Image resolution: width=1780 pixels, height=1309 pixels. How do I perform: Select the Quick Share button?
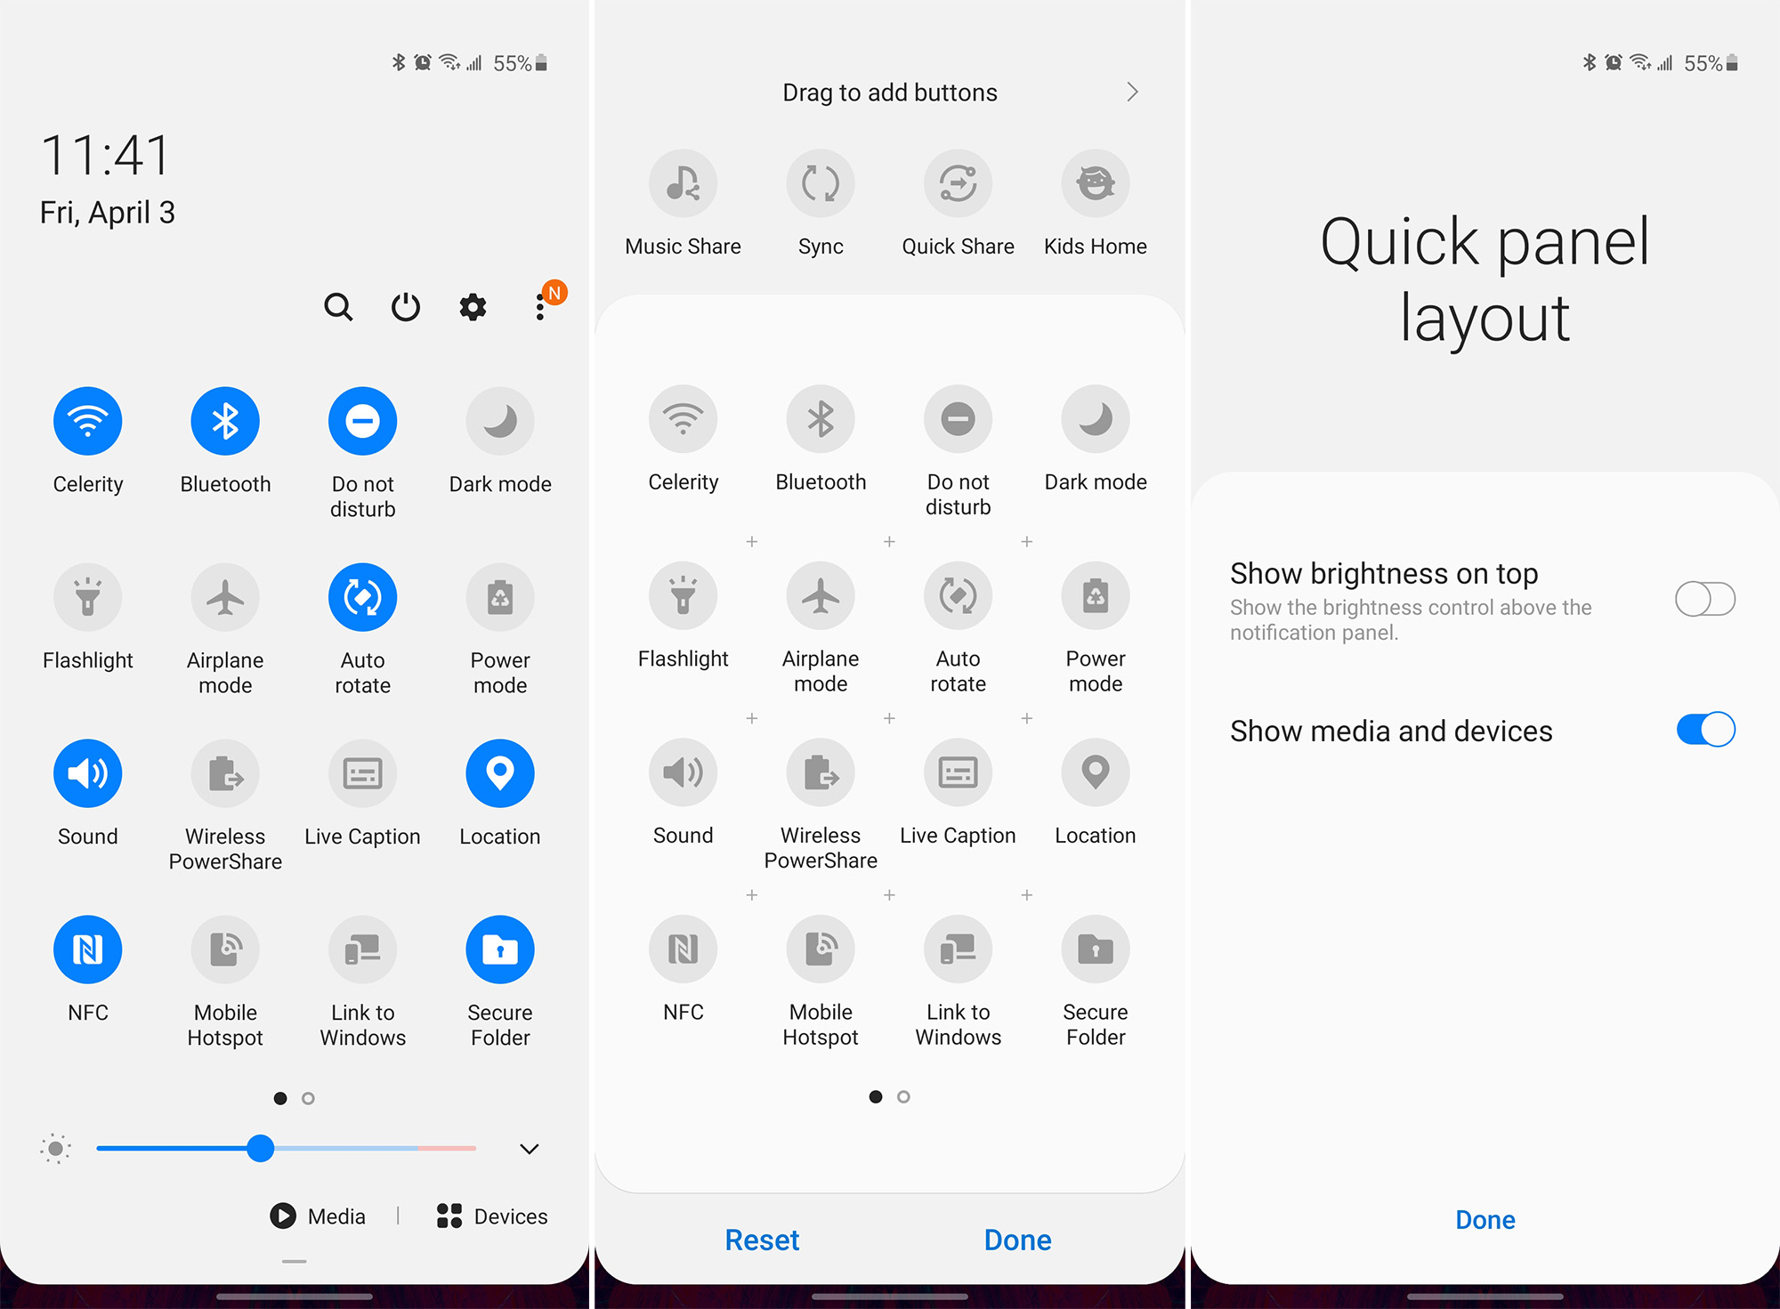coord(959,183)
